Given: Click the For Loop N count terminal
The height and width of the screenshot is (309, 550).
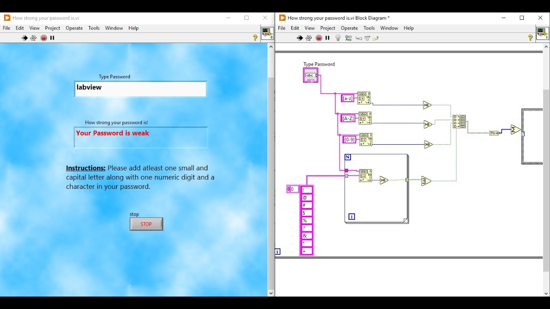Looking at the screenshot, I should 348,158.
